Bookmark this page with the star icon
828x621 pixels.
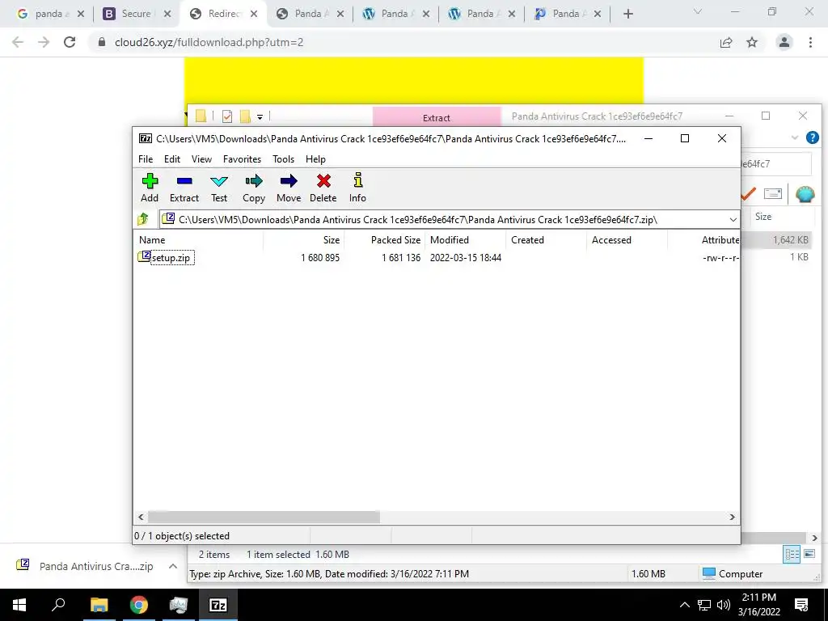(752, 42)
